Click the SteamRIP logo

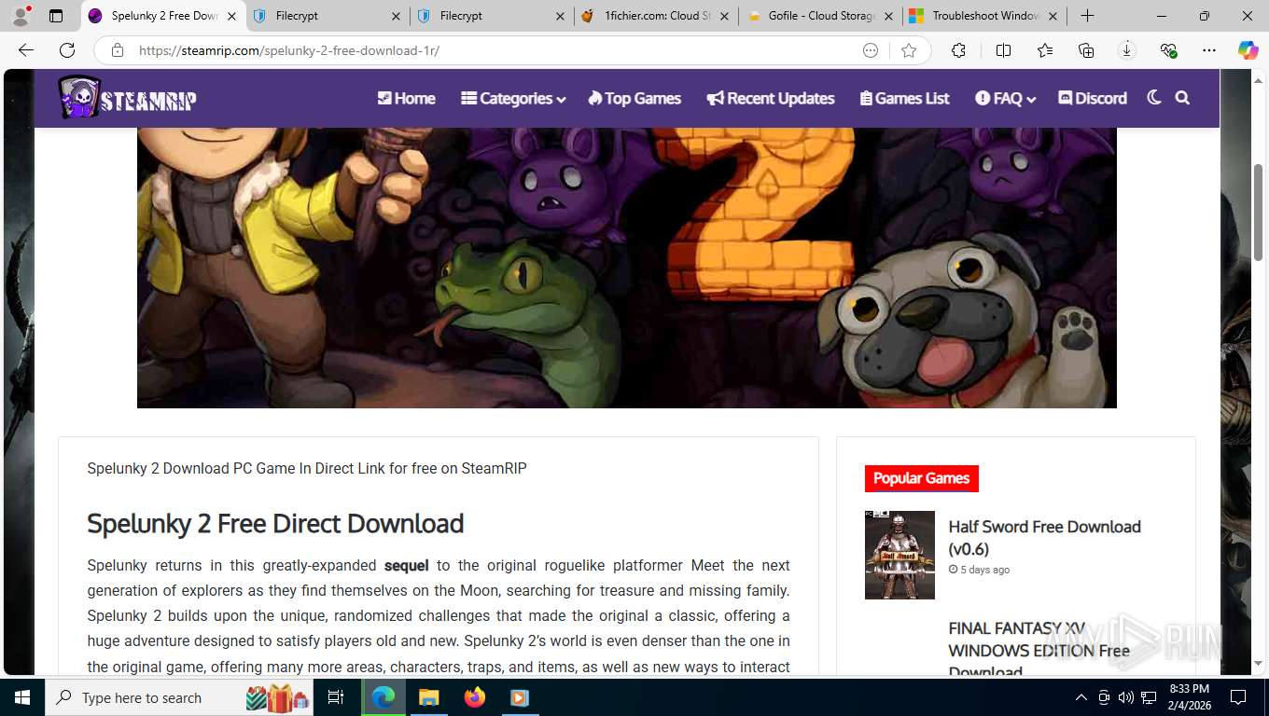click(x=127, y=97)
